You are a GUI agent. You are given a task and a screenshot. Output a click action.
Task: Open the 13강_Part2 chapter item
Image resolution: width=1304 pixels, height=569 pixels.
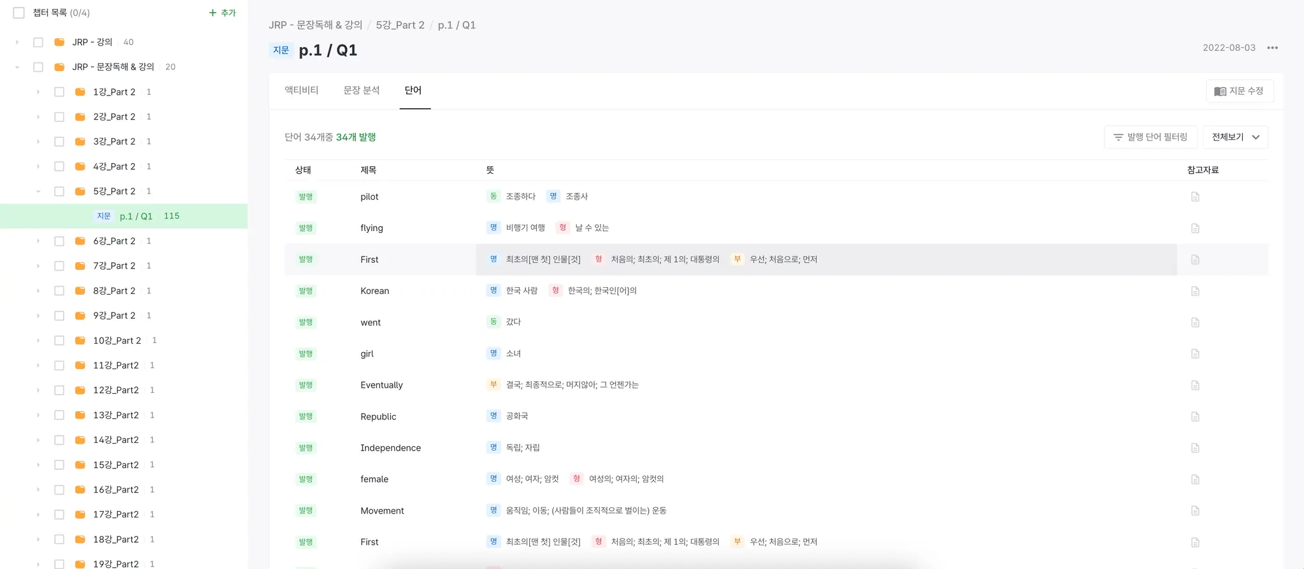(116, 415)
